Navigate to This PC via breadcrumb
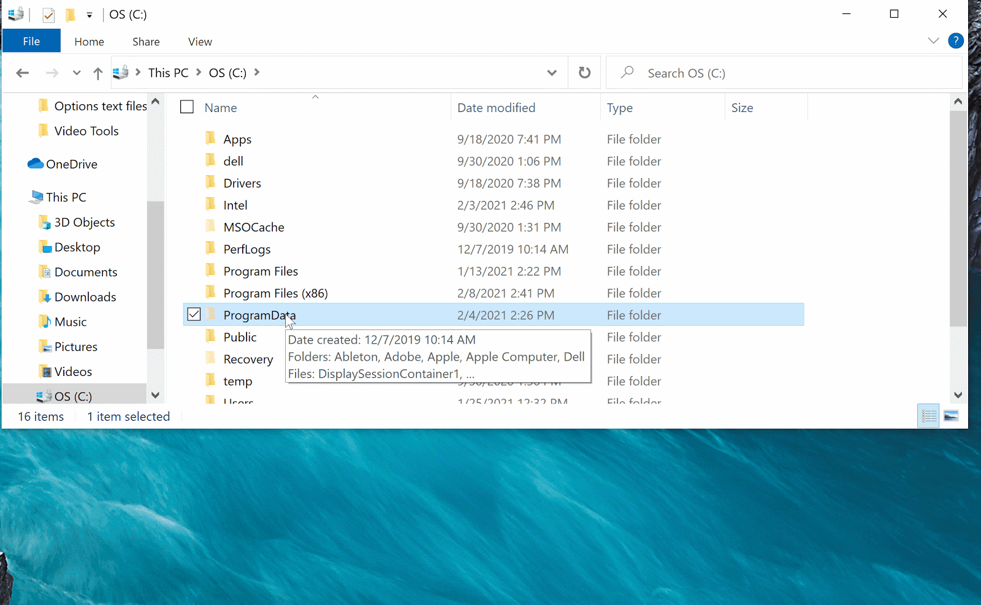 pos(167,72)
